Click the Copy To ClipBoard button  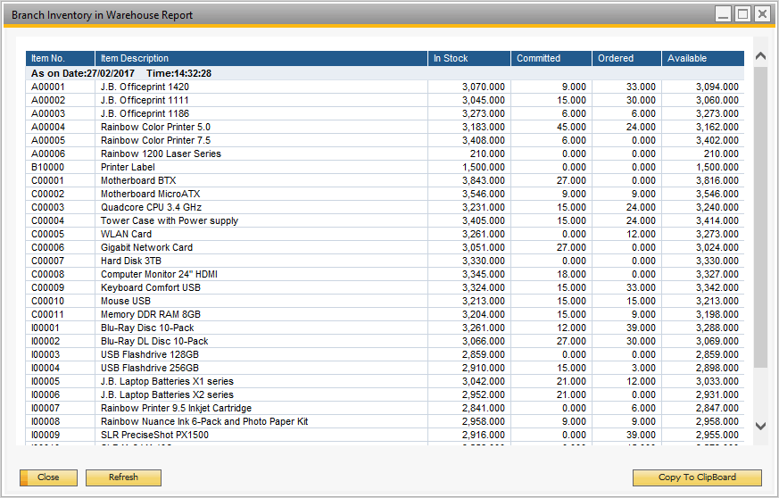tap(697, 477)
